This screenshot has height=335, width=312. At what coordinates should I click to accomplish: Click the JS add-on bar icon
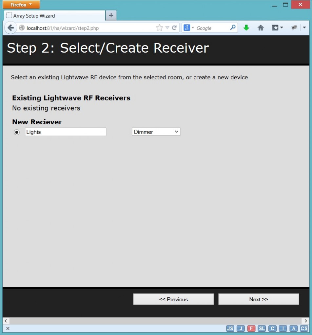pos(230,328)
